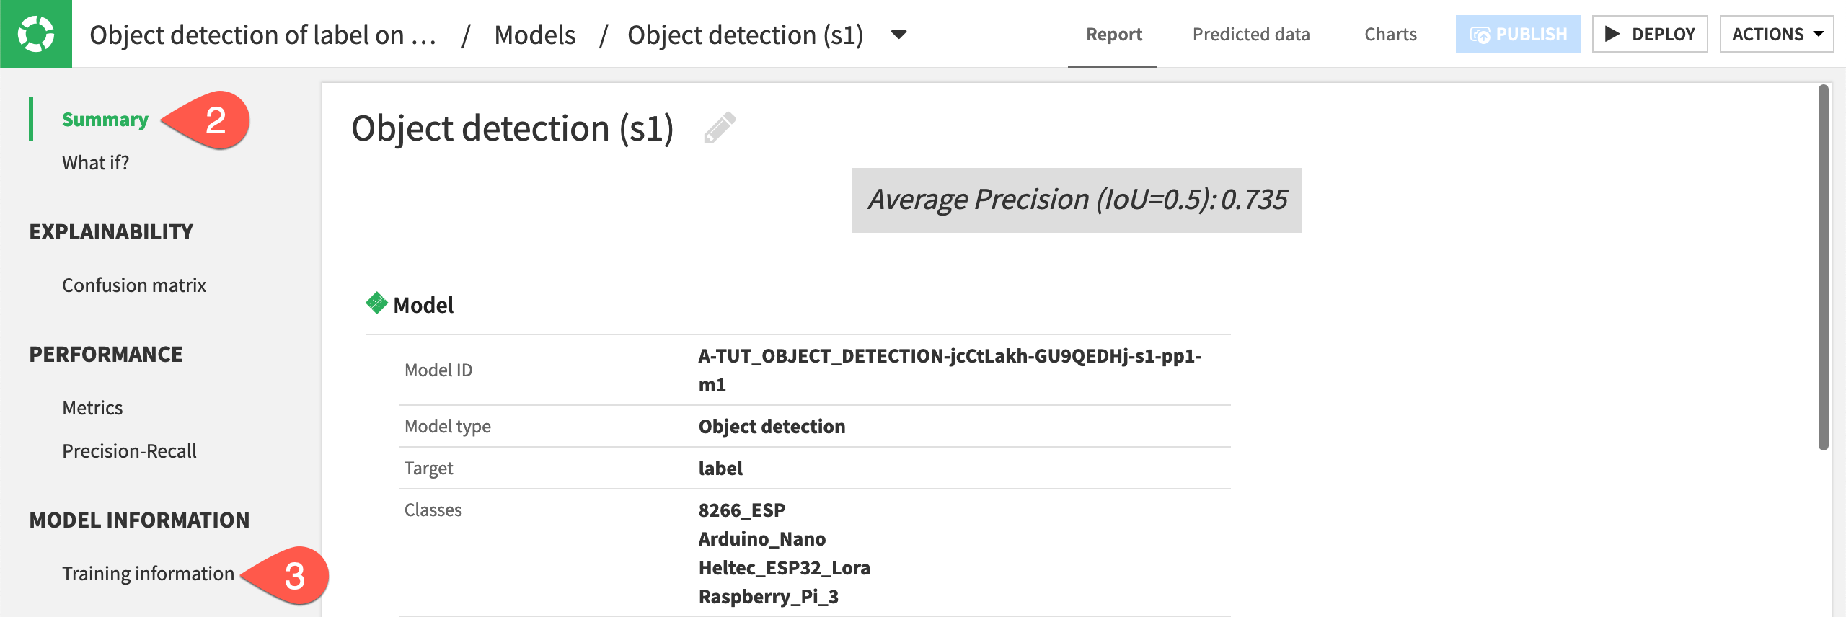Click the green Model diamond icon
1846x617 pixels.
(376, 303)
